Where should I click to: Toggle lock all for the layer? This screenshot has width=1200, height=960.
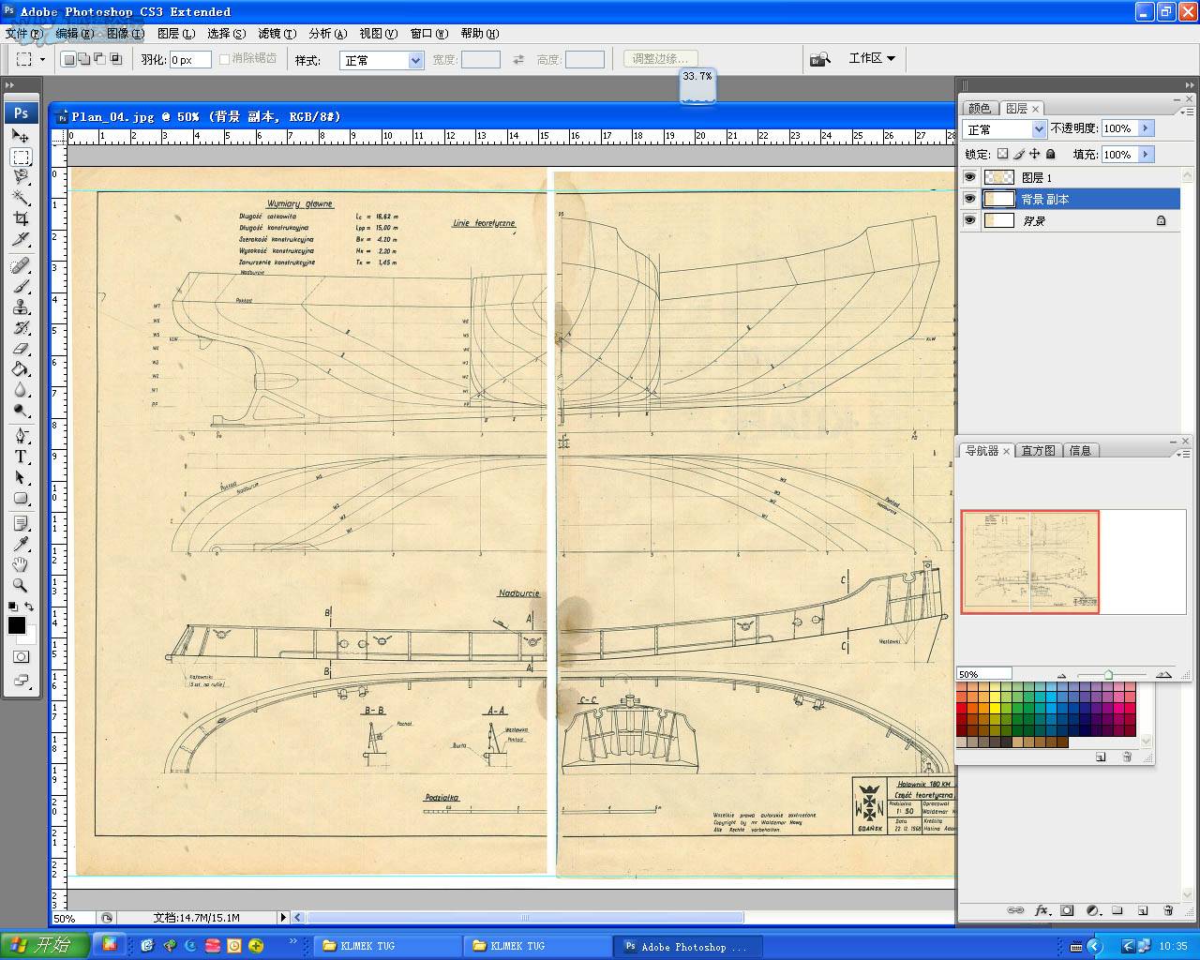1051,154
